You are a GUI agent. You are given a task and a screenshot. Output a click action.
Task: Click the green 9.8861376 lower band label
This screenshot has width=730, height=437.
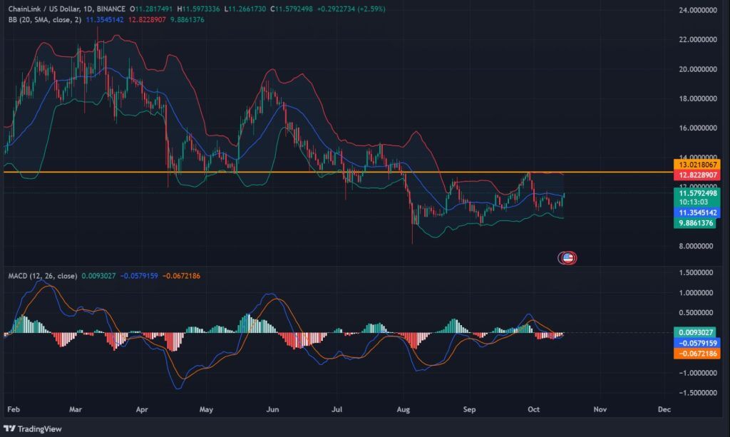[696, 222]
